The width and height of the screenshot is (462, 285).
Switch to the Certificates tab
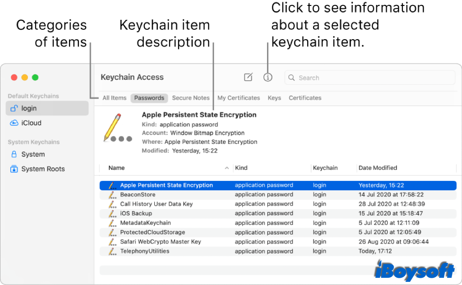pyautogui.click(x=305, y=98)
